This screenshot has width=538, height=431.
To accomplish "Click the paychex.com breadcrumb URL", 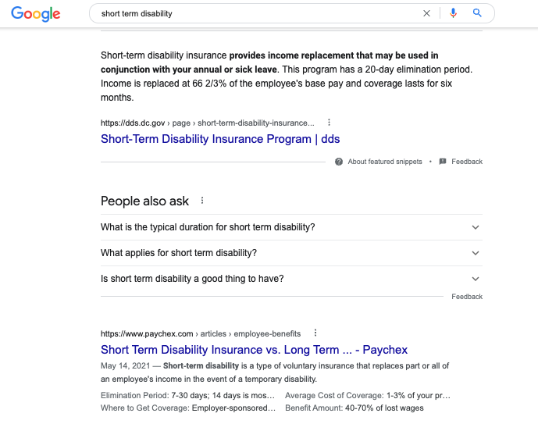I will coord(201,333).
